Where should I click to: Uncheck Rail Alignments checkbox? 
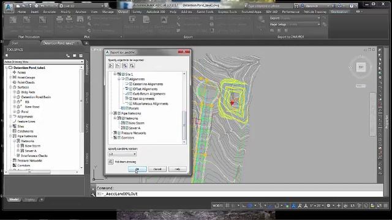point(130,99)
